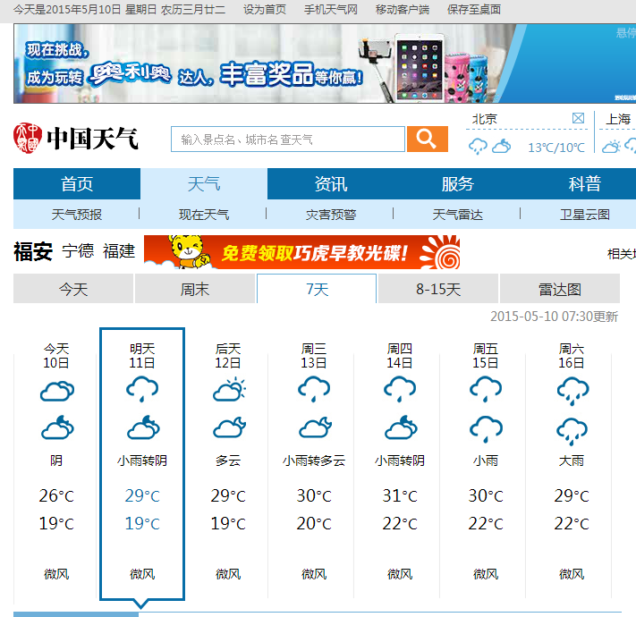The width and height of the screenshot is (636, 617).
Task: Select the 周末 forecast tab
Action: coord(195,289)
